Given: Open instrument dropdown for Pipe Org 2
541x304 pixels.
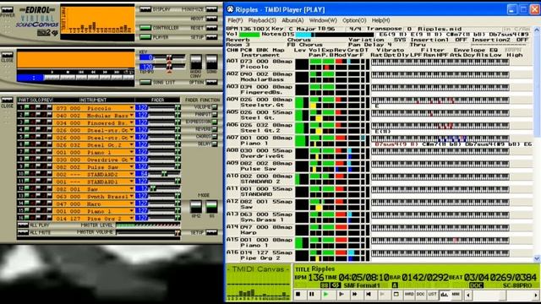Looking at the screenshot, I should [x=132, y=218].
